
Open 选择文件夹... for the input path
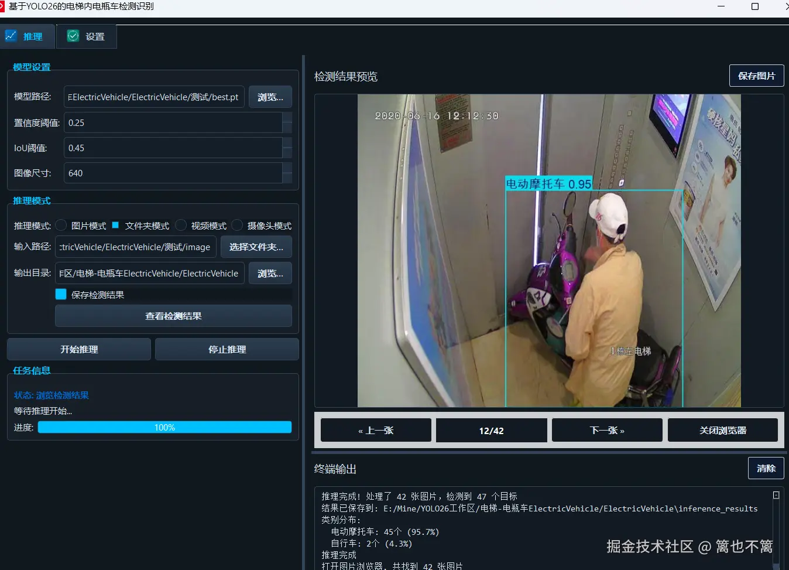pos(256,247)
